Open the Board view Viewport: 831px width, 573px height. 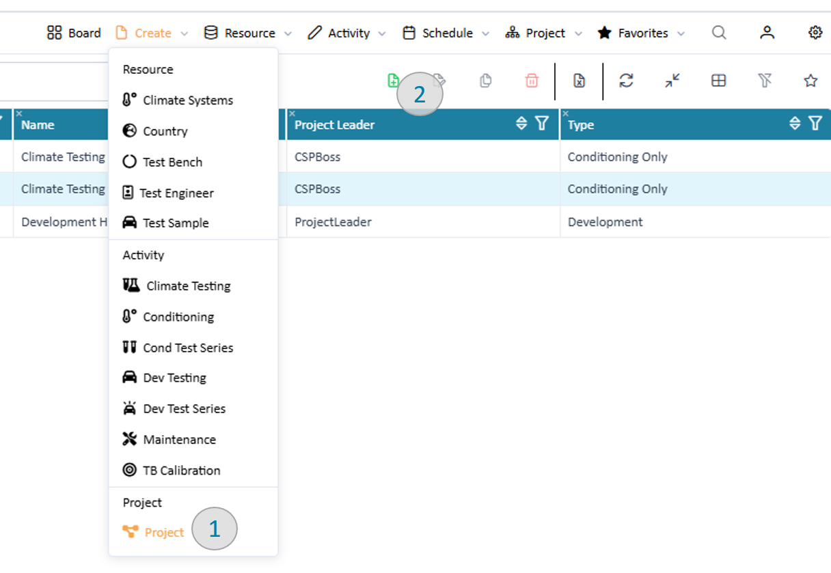tap(74, 33)
